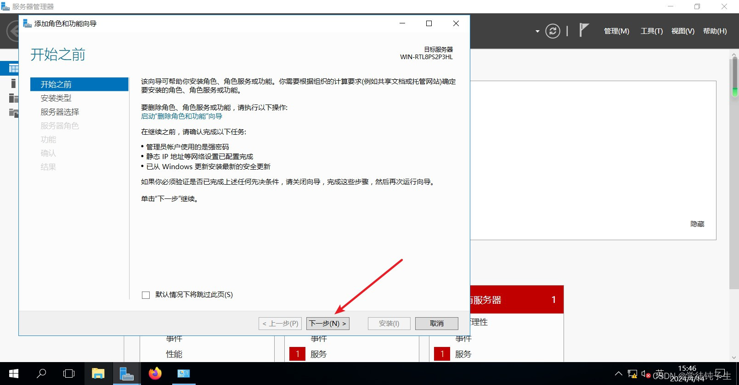Screen dimensions: 739x385
Task: Click the file and storage services sidebar icon
Action: click(13, 113)
